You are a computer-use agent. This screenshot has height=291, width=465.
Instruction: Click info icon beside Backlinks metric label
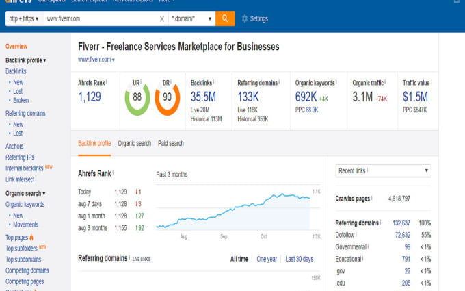click(213, 81)
